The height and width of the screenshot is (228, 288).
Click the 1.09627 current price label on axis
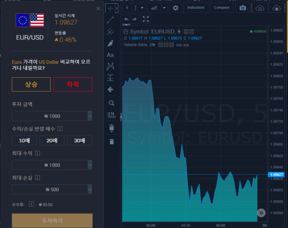pyautogui.click(x=276, y=174)
